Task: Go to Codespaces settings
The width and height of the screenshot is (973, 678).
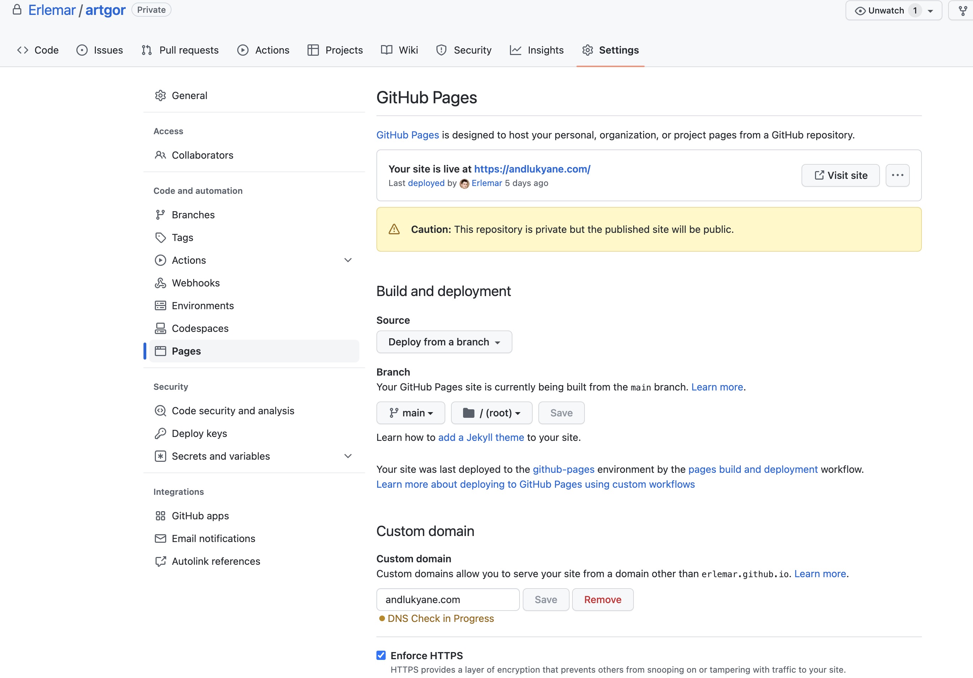Action: point(200,328)
